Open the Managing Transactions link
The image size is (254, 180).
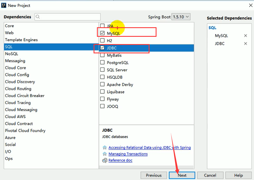click(x=128, y=154)
